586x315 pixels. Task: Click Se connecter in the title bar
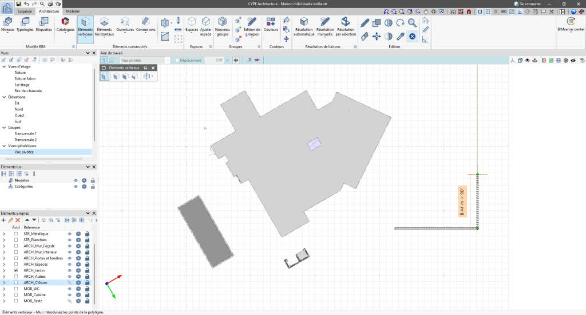[x=531, y=4]
